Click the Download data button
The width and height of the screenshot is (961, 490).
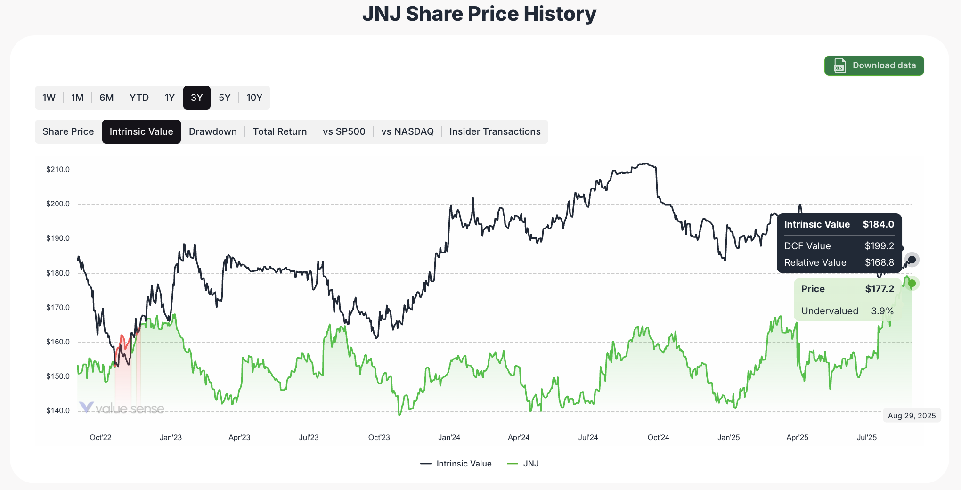coord(874,65)
